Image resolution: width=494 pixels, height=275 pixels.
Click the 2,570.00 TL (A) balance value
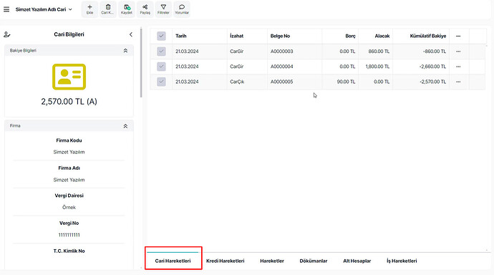pos(69,102)
